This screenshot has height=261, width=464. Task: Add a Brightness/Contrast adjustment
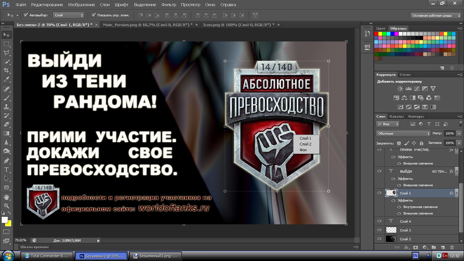pos(400,89)
